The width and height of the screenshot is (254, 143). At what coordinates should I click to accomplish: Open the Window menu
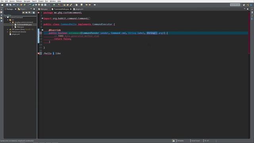click(53, 1)
